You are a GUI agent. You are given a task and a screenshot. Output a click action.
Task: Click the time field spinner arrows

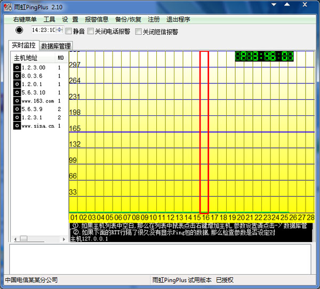[x=59, y=30]
